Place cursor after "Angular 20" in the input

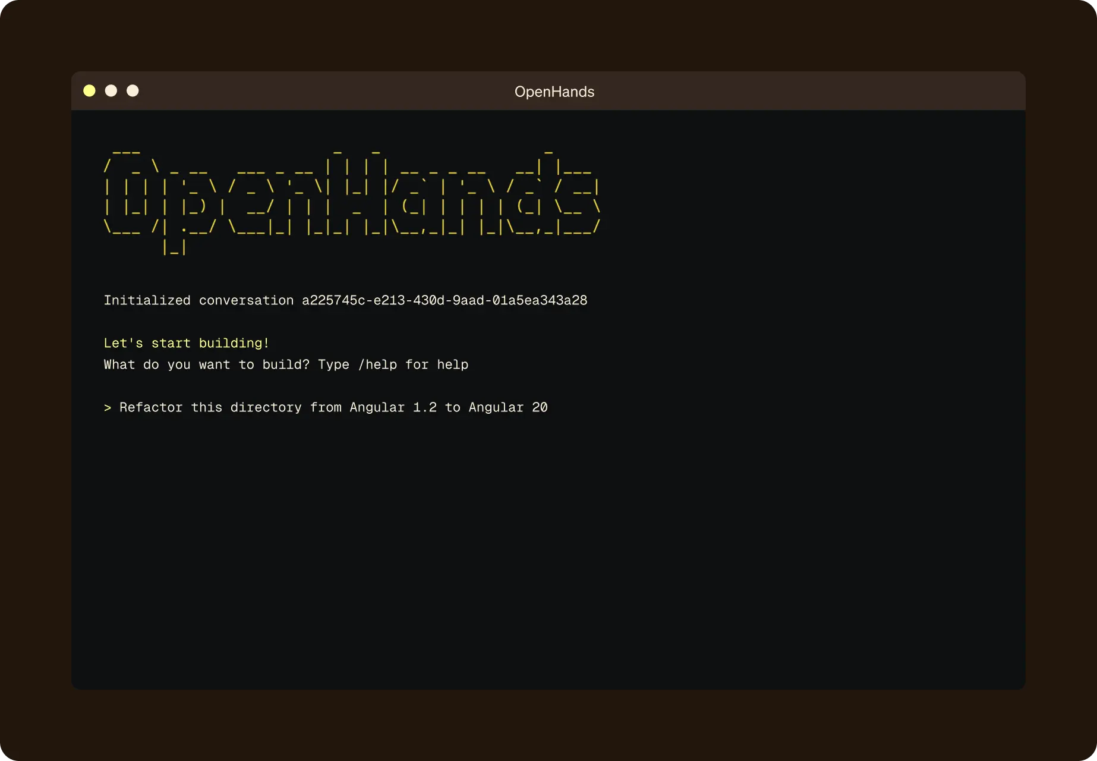click(548, 408)
